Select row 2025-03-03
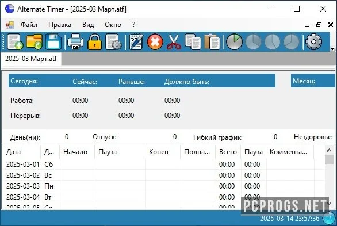337x226 pixels. [163, 186]
